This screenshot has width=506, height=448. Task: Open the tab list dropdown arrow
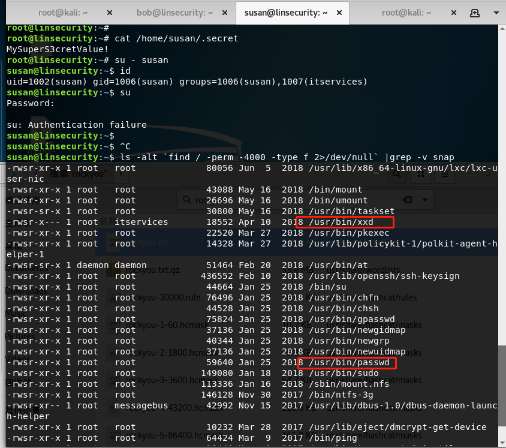tap(496, 13)
